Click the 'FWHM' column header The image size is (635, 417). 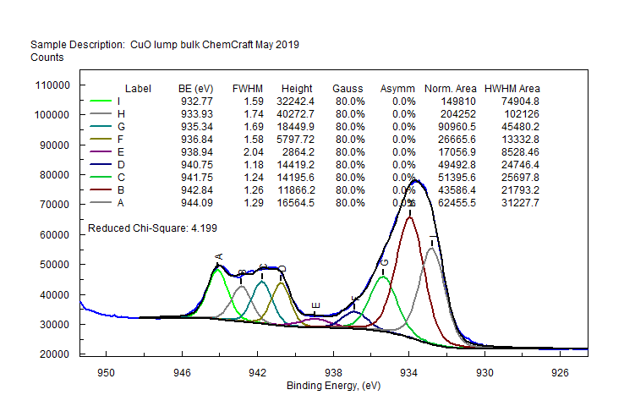click(248, 89)
